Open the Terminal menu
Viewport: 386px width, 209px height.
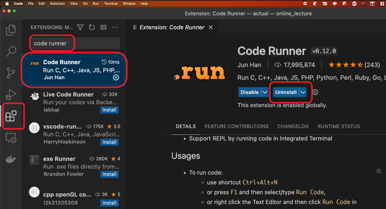tap(111, 4)
